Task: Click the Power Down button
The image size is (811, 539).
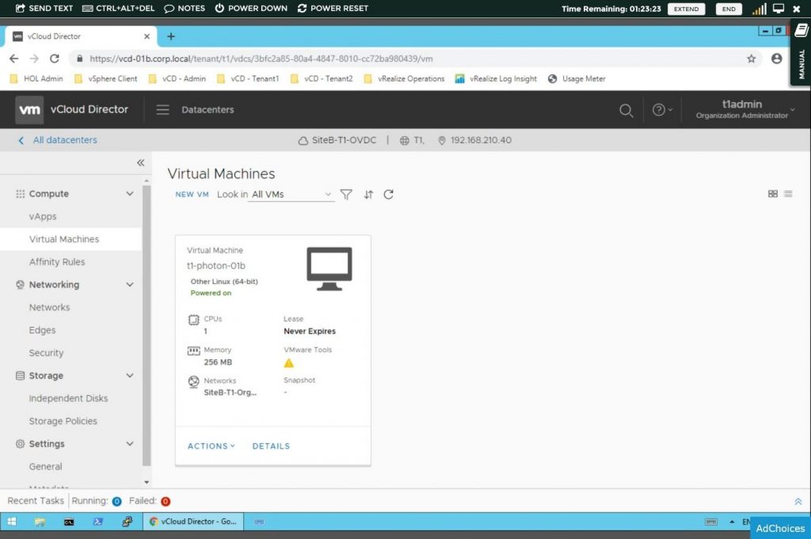Action: [x=251, y=8]
